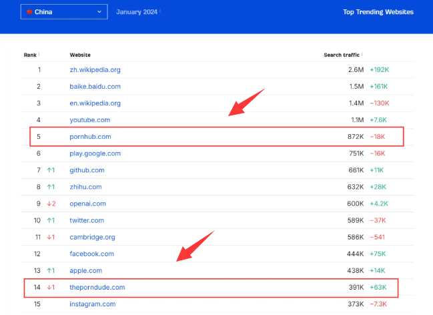Click the 600K traffic value

point(356,204)
